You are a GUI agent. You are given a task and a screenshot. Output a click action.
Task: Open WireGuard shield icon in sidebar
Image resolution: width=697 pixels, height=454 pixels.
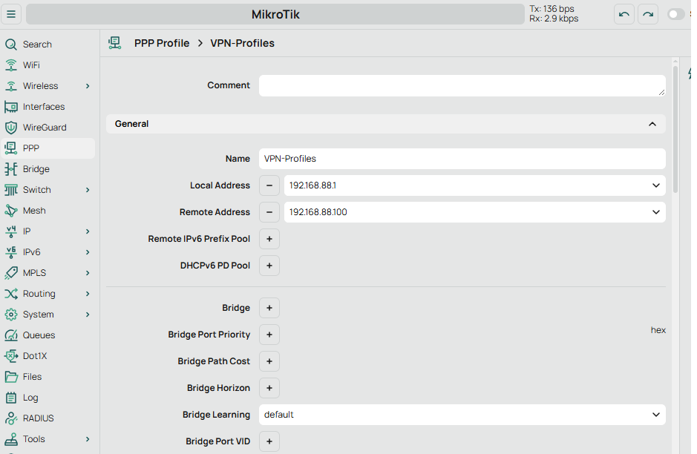(x=10, y=128)
